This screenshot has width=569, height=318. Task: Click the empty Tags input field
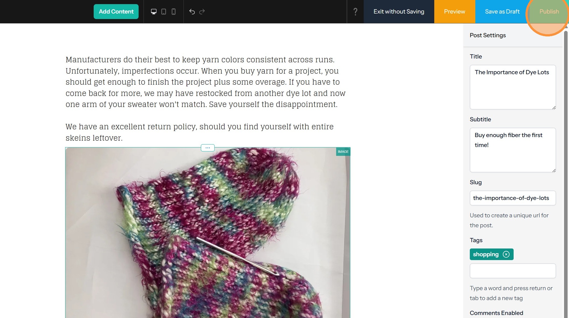(x=513, y=271)
